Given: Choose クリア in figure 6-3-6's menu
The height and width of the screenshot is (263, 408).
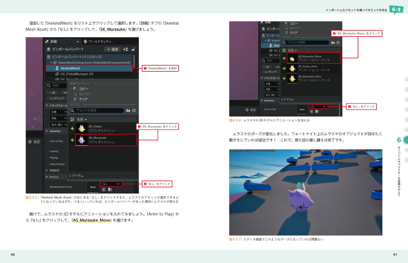Looking at the screenshot, I should click(291, 33).
